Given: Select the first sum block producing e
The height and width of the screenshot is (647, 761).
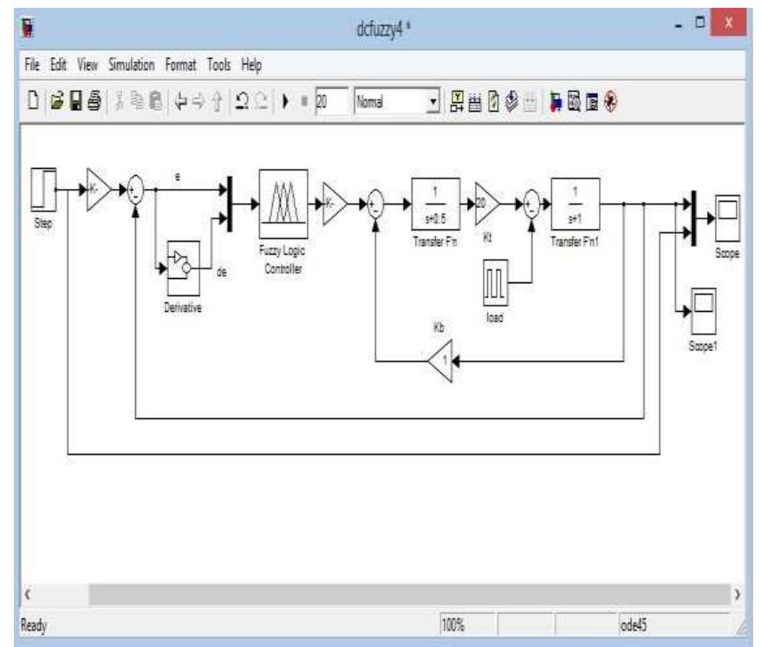Looking at the screenshot, I should [x=135, y=190].
